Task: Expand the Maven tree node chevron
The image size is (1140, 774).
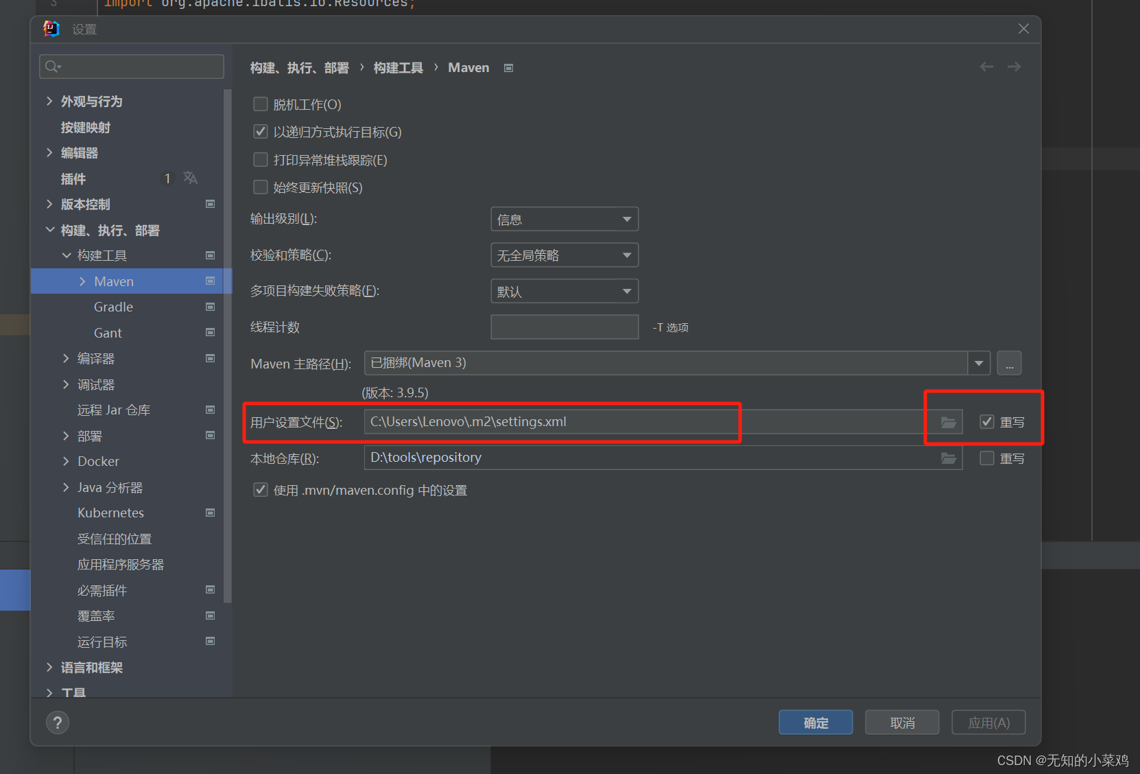Action: click(82, 281)
